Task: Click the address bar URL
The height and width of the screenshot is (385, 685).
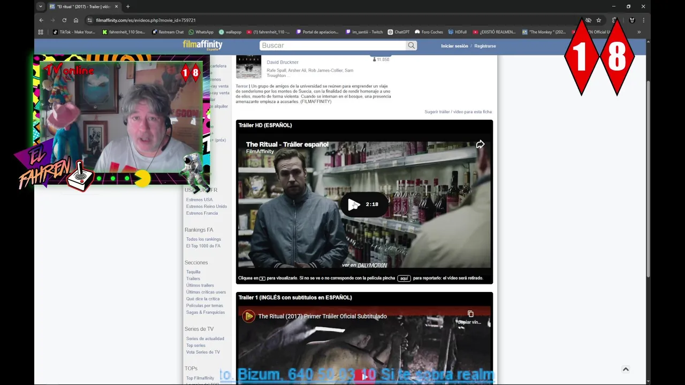Action: click(146, 20)
